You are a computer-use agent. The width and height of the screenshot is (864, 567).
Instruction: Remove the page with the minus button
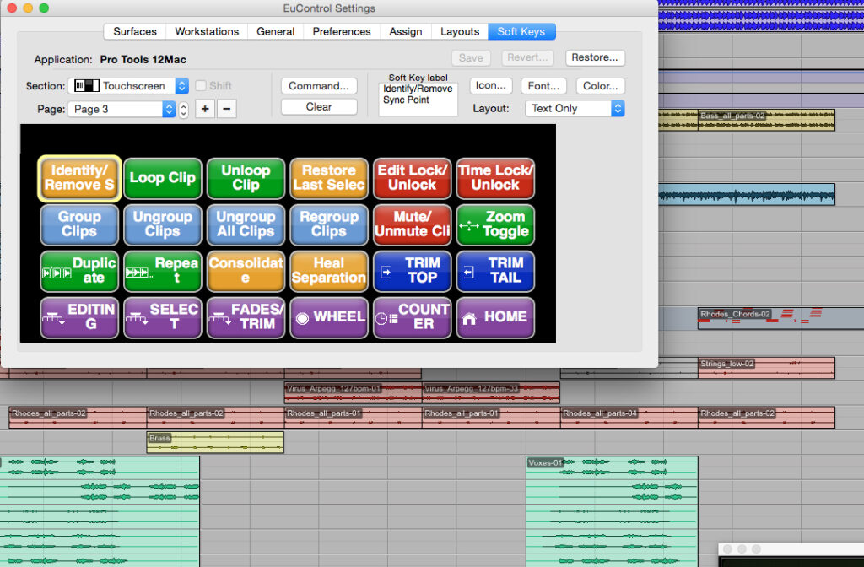click(226, 109)
